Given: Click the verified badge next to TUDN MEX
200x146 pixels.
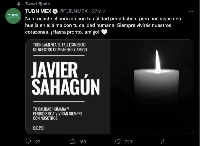Looking at the screenshot, I should [55, 11].
